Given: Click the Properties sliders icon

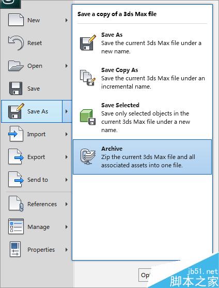Looking at the screenshot, I should 15,249.
